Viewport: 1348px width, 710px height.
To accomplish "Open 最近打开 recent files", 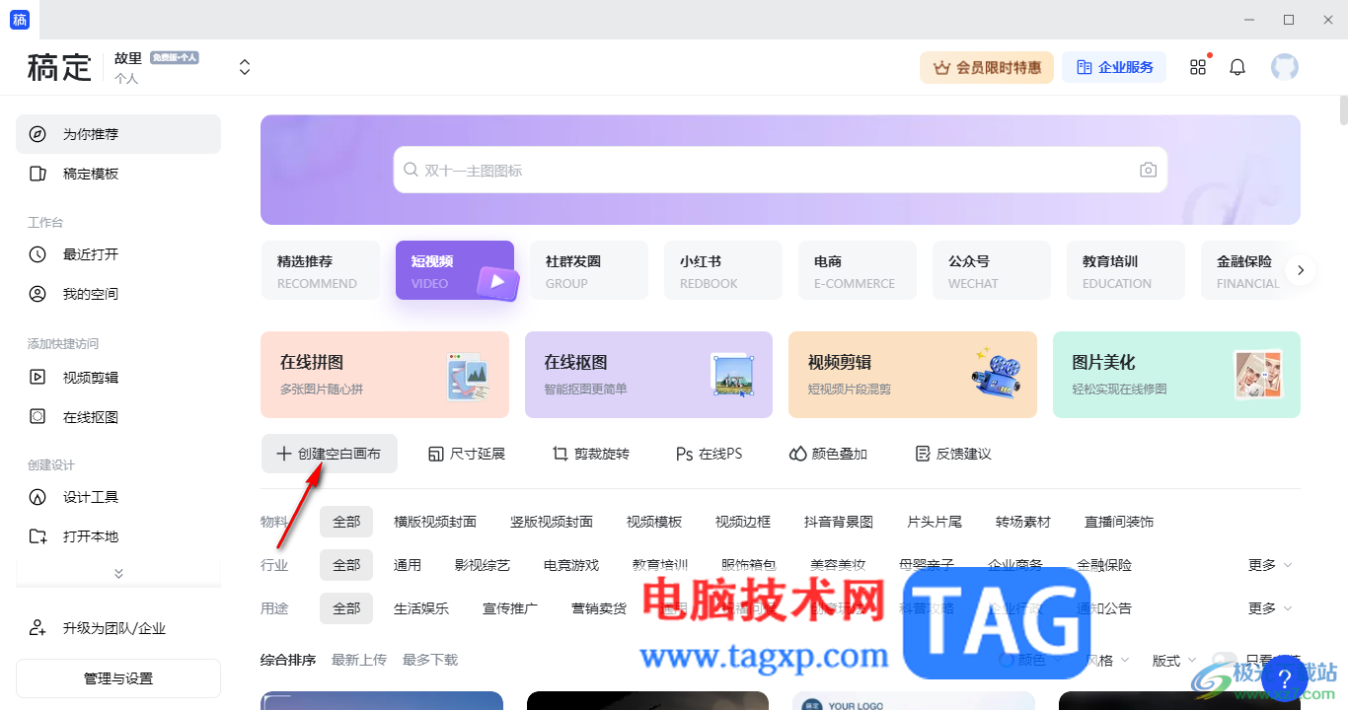I will (x=118, y=254).
